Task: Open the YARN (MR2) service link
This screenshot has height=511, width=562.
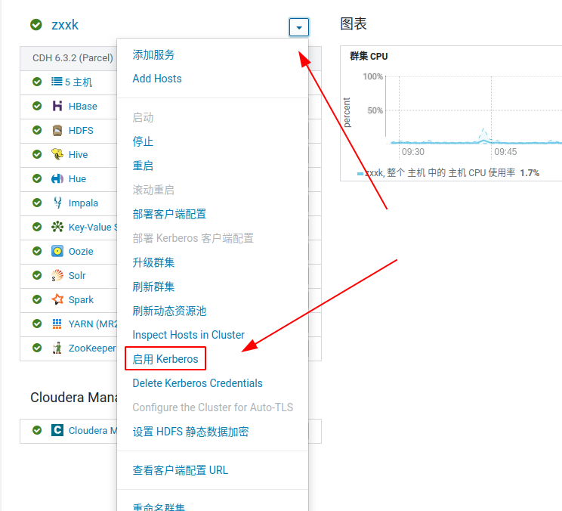Action: 93,324
